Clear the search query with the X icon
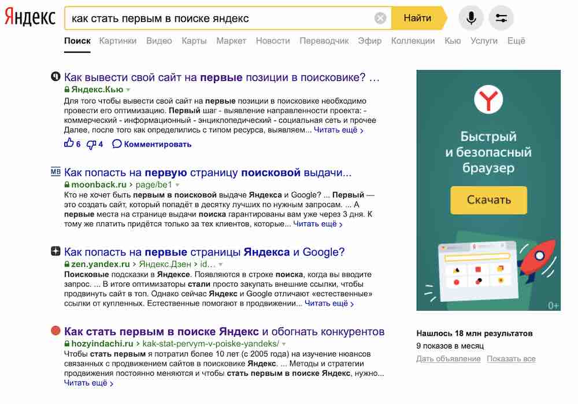This screenshot has width=578, height=404. coord(380,18)
